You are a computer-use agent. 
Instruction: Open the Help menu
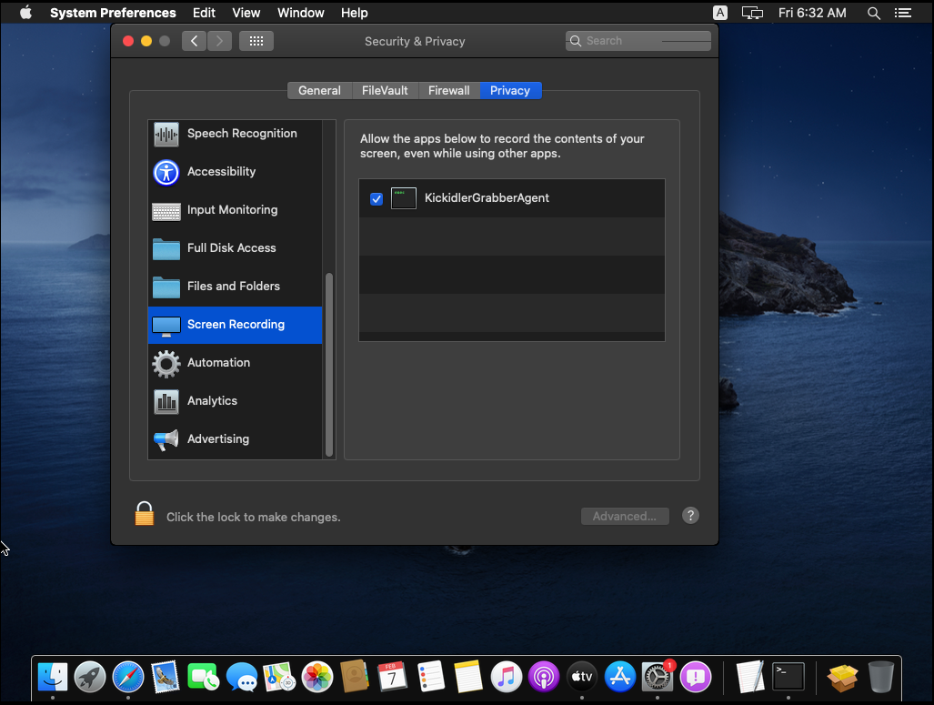(x=355, y=13)
